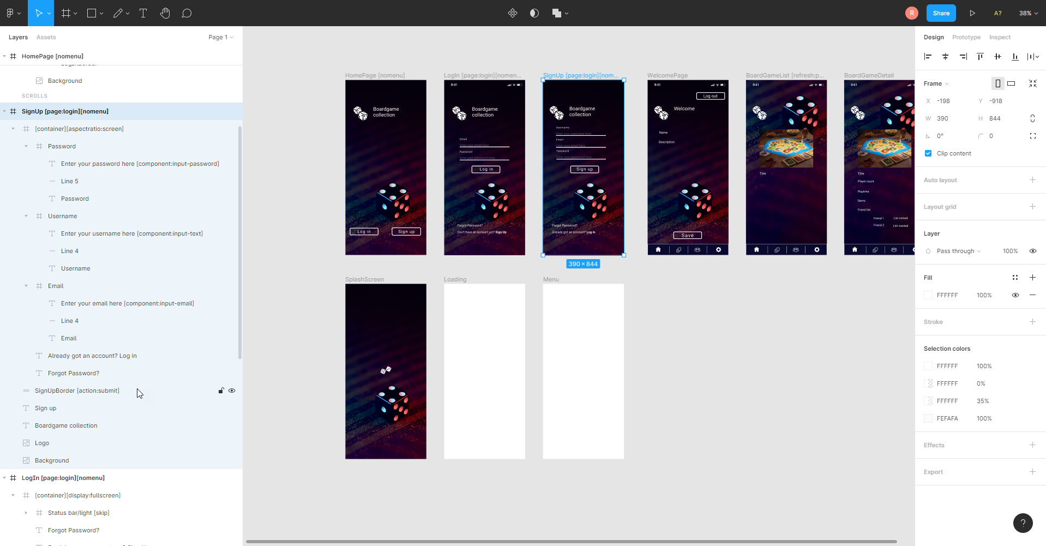Add an Auto layout with plus
The image size is (1046, 546).
(x=1032, y=180)
